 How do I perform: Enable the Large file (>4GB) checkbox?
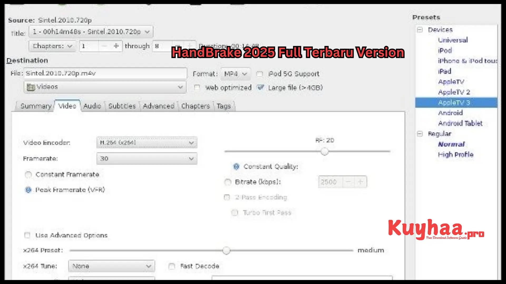(260, 87)
